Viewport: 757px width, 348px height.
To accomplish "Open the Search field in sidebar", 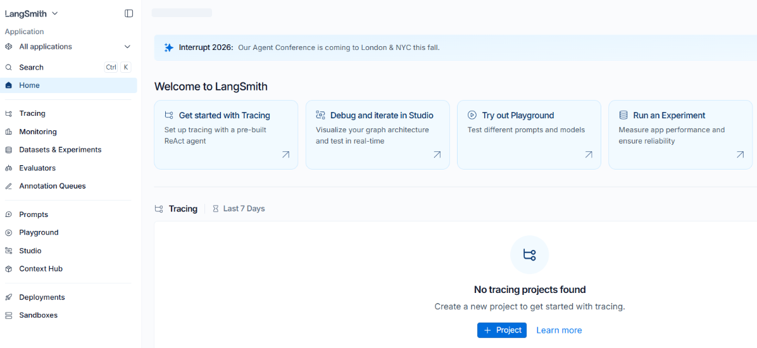I will pyautogui.click(x=68, y=68).
